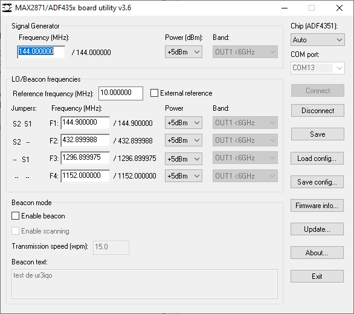Click the '/ 1152.000000' actual frequency text
The height and width of the screenshot is (314, 354).
tap(135, 176)
